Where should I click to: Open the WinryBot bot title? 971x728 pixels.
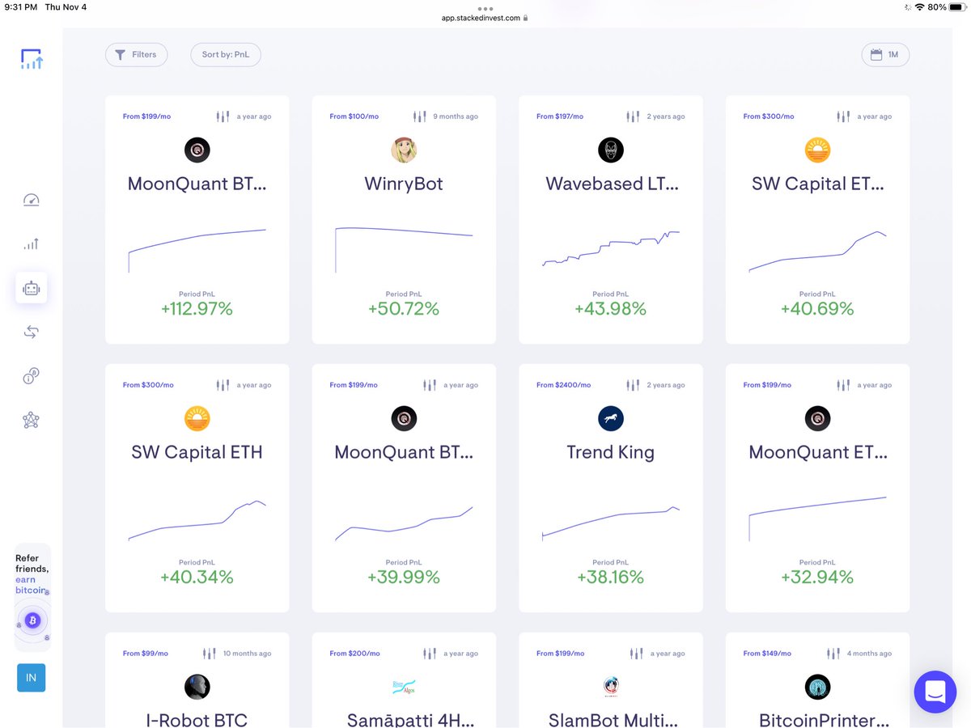click(404, 184)
